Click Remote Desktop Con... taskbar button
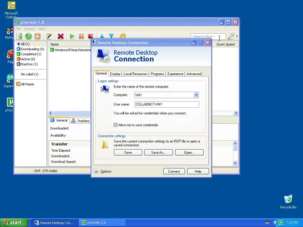This screenshot has width=303, height=227. tap(55, 223)
